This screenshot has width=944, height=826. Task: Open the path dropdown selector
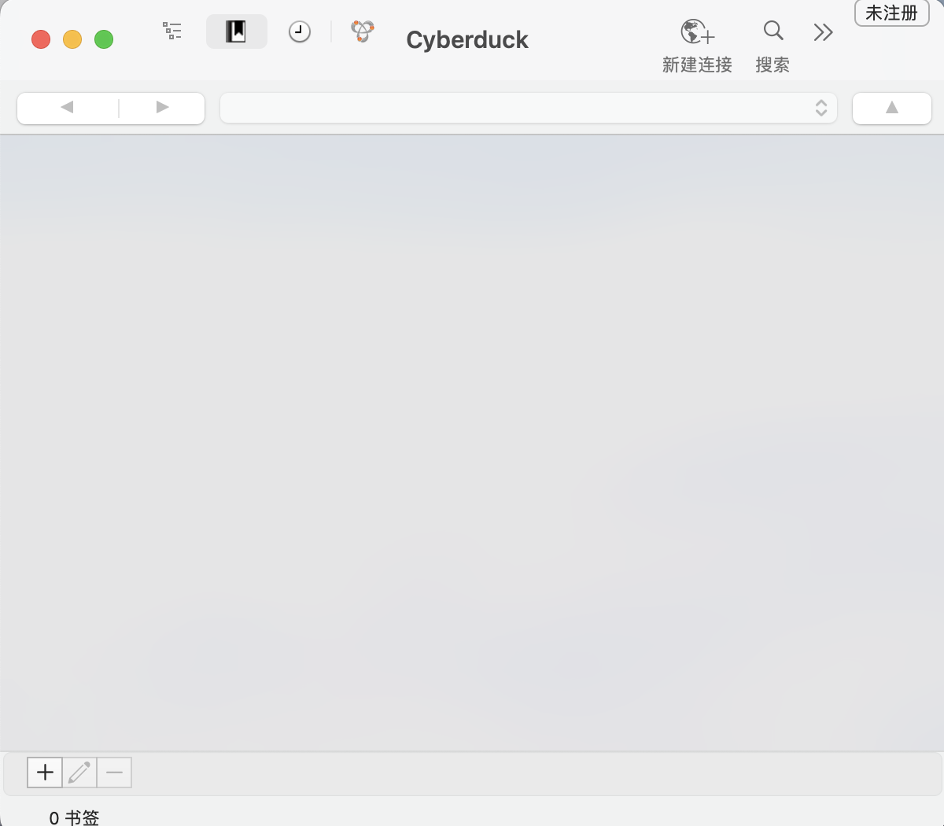click(529, 108)
